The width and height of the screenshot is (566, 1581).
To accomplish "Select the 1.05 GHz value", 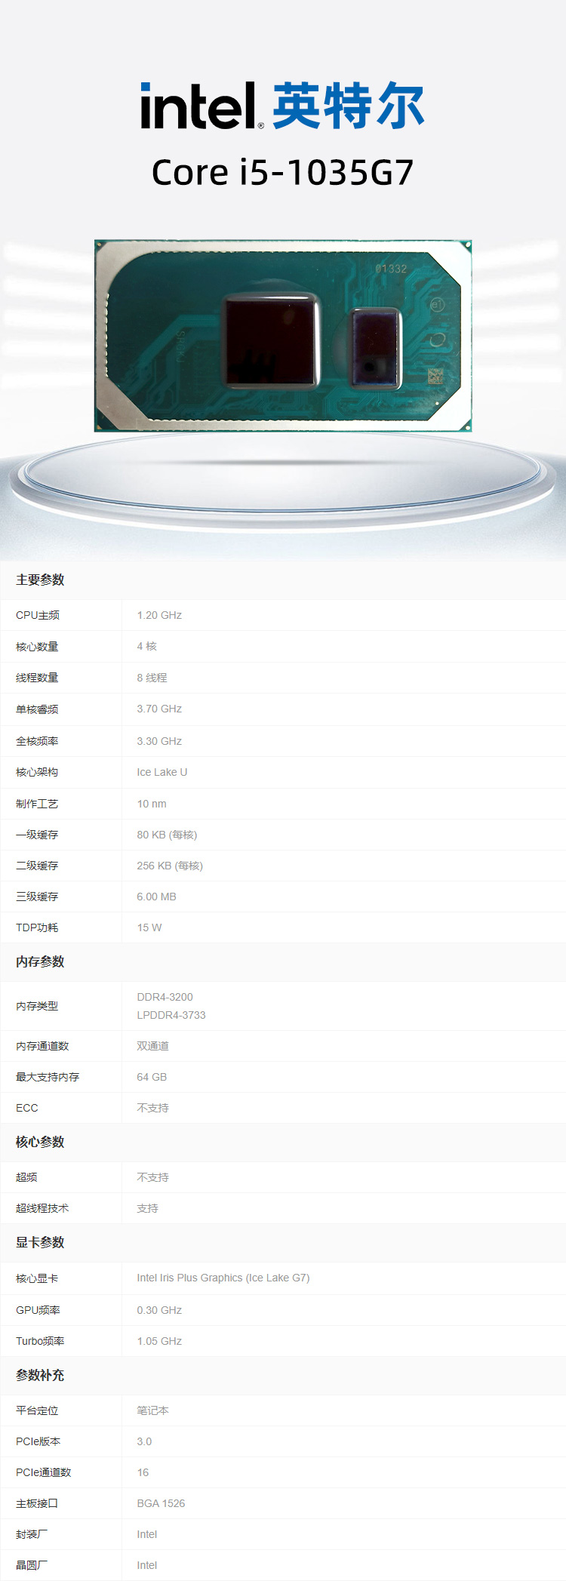I will coord(159,1341).
